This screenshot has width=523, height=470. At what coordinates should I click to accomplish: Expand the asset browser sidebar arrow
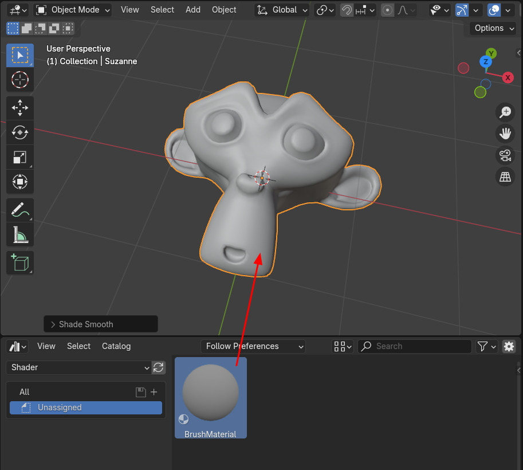pos(518,370)
